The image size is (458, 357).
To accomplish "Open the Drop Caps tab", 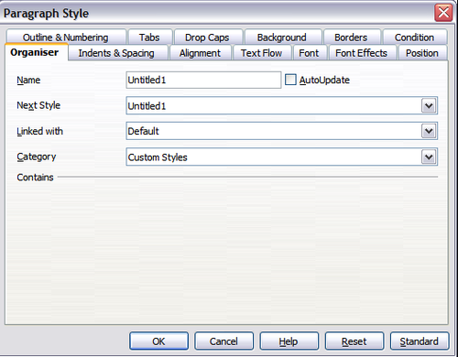I will coord(208,37).
